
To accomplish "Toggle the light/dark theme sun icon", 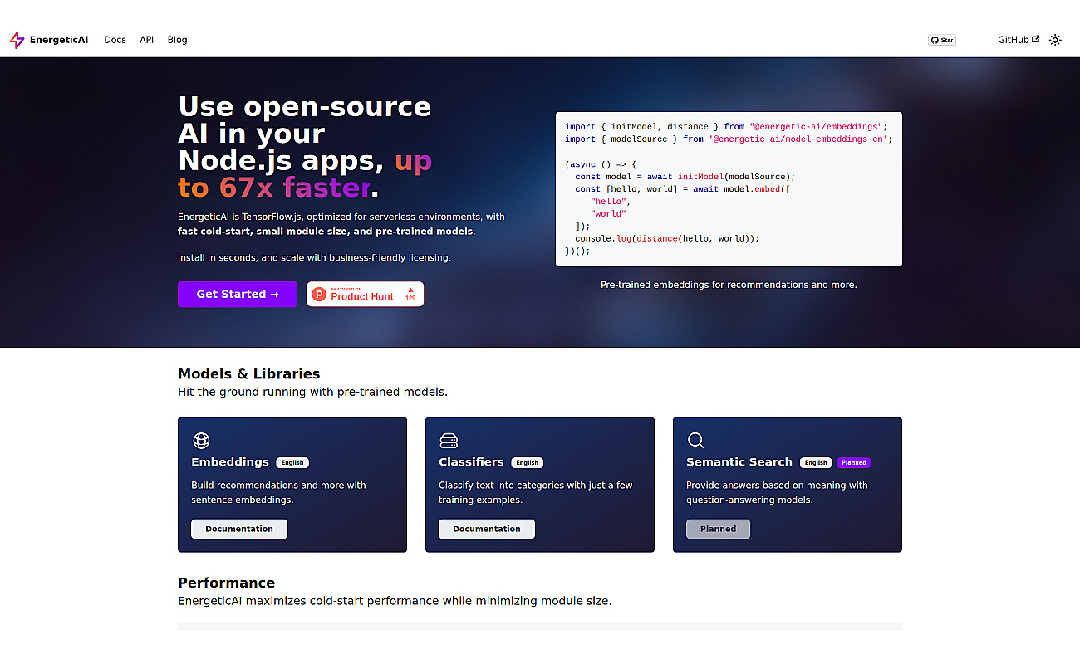I will tap(1055, 40).
